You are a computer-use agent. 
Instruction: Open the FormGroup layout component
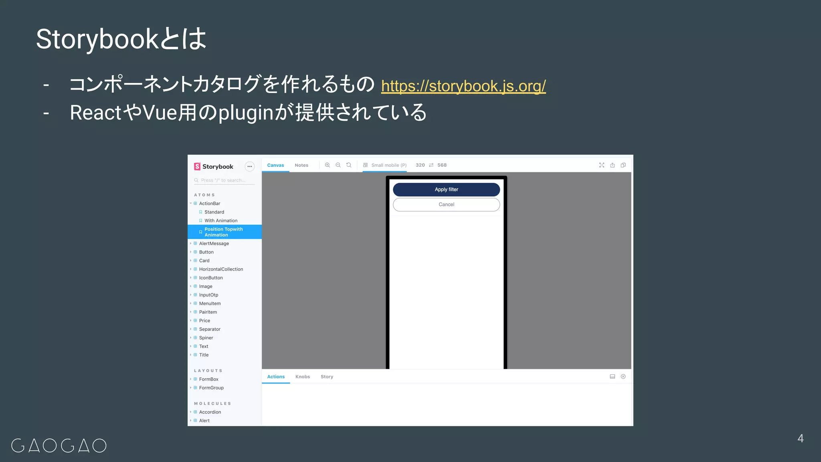(x=211, y=388)
